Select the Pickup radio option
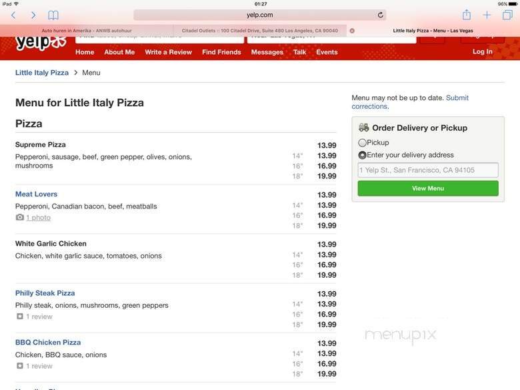This screenshot has width=520, height=390. pos(363,143)
